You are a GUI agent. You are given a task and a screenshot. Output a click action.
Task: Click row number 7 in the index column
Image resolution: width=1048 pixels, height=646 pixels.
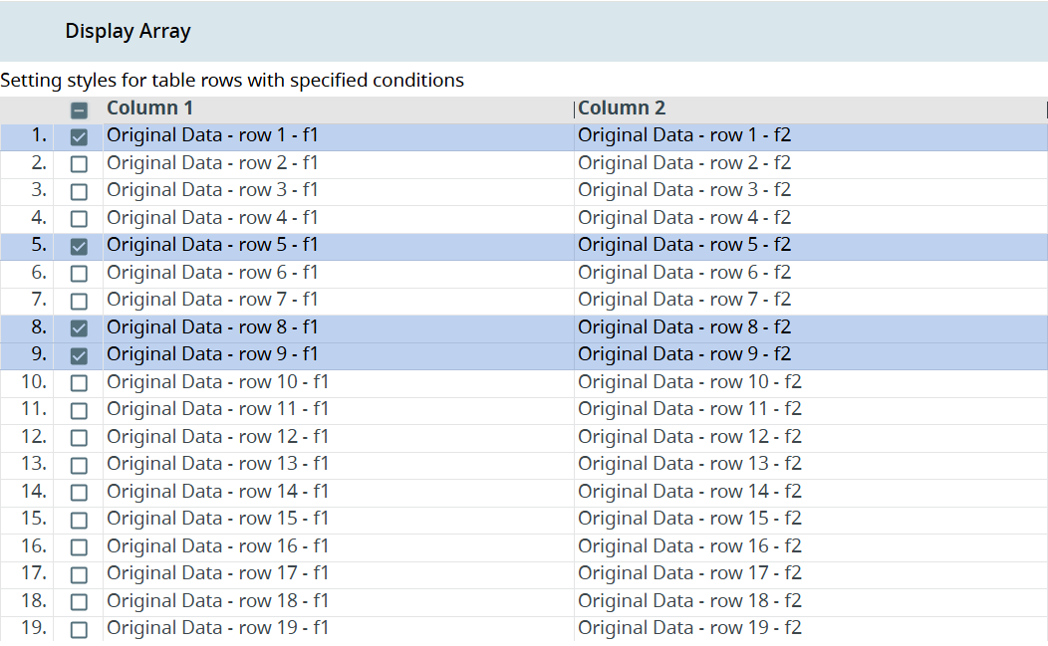point(38,300)
